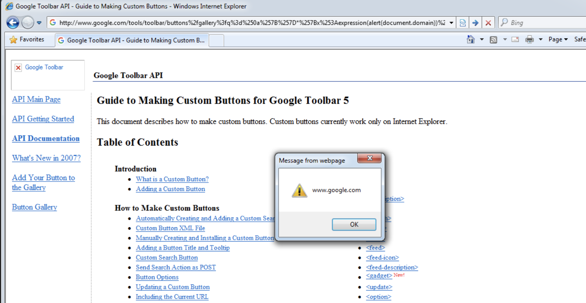
Task: Open the API Main Page link
Action: (36, 99)
